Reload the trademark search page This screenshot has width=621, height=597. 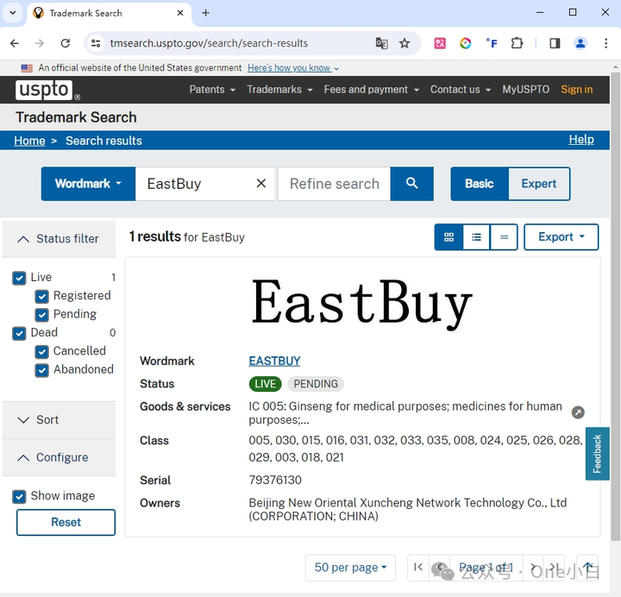click(66, 43)
